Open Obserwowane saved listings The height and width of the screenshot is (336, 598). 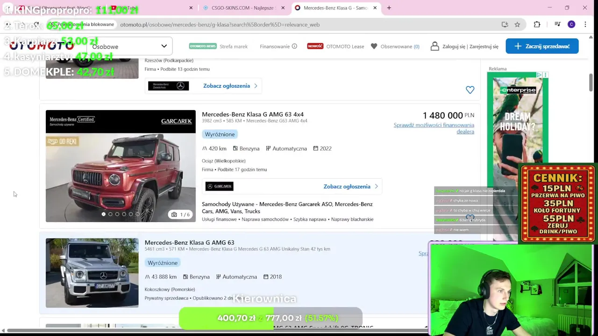coord(400,46)
